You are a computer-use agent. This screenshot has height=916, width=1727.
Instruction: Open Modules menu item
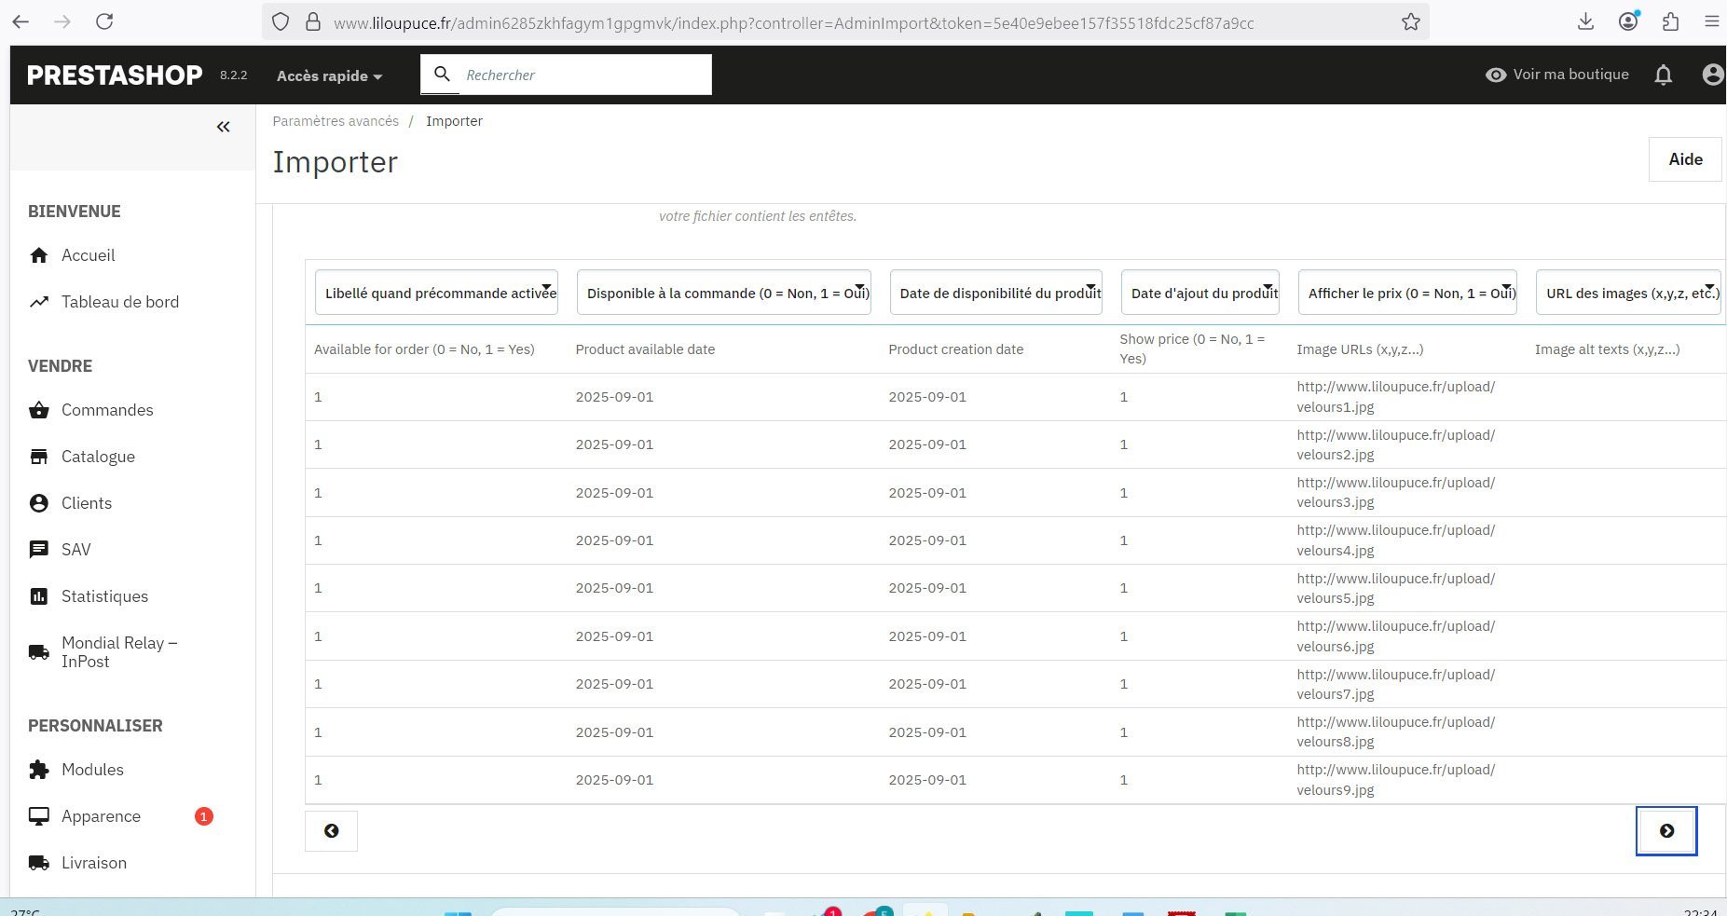(x=92, y=770)
